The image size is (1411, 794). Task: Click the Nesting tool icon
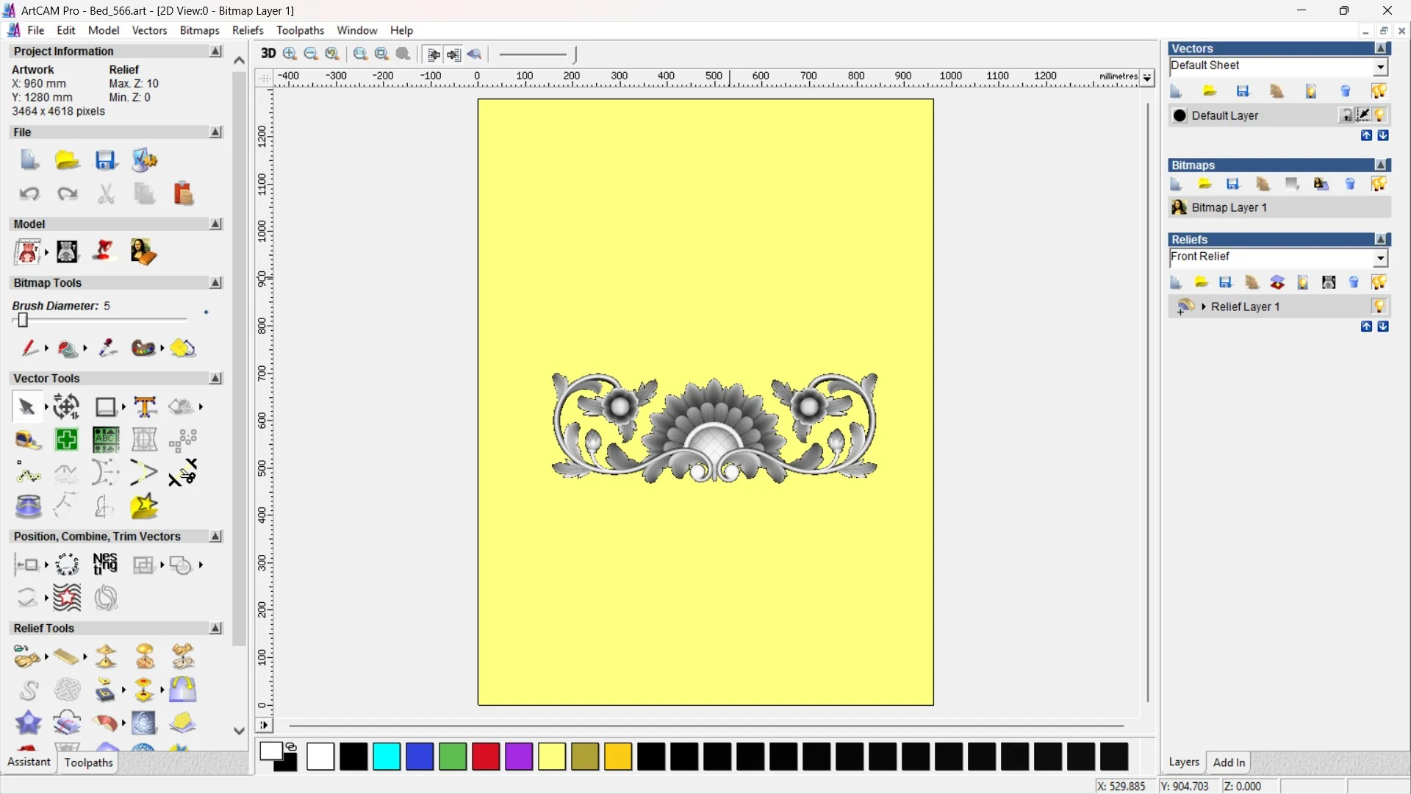pos(105,565)
